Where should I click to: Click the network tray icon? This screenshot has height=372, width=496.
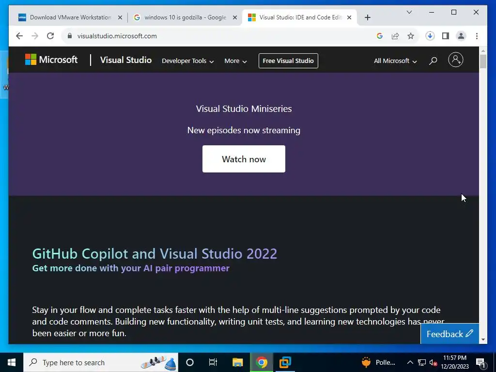click(422, 362)
